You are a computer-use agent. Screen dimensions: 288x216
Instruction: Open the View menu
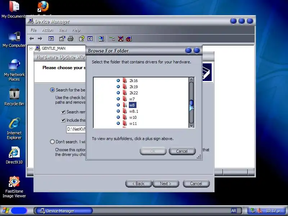tap(63, 30)
